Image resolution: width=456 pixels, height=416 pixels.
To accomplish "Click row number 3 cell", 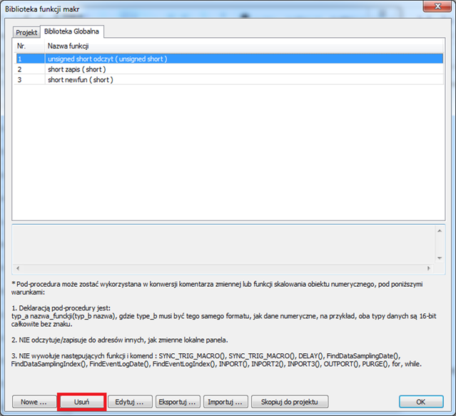I will tap(30, 80).
